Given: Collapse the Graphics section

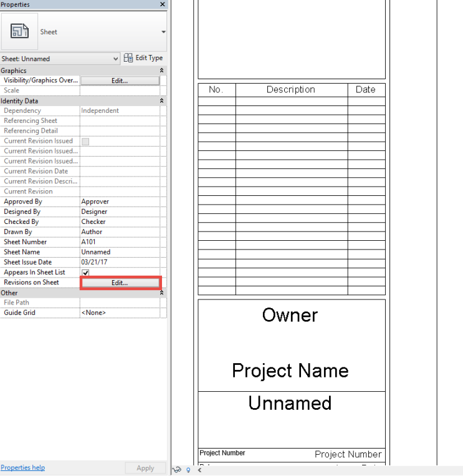Looking at the screenshot, I should (x=163, y=71).
